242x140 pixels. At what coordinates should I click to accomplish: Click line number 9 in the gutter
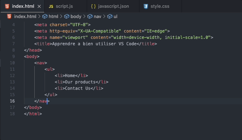(x=13, y=57)
